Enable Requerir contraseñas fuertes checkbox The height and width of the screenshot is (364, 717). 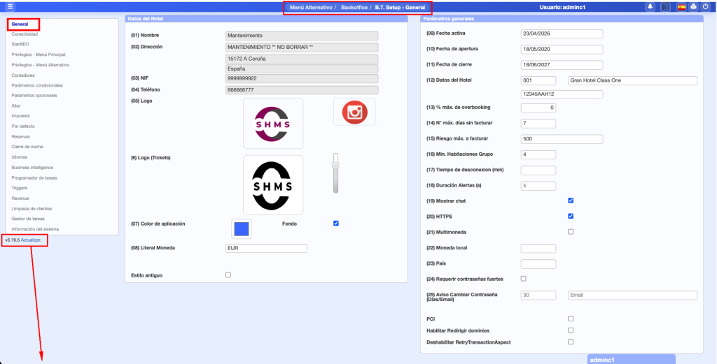point(524,279)
